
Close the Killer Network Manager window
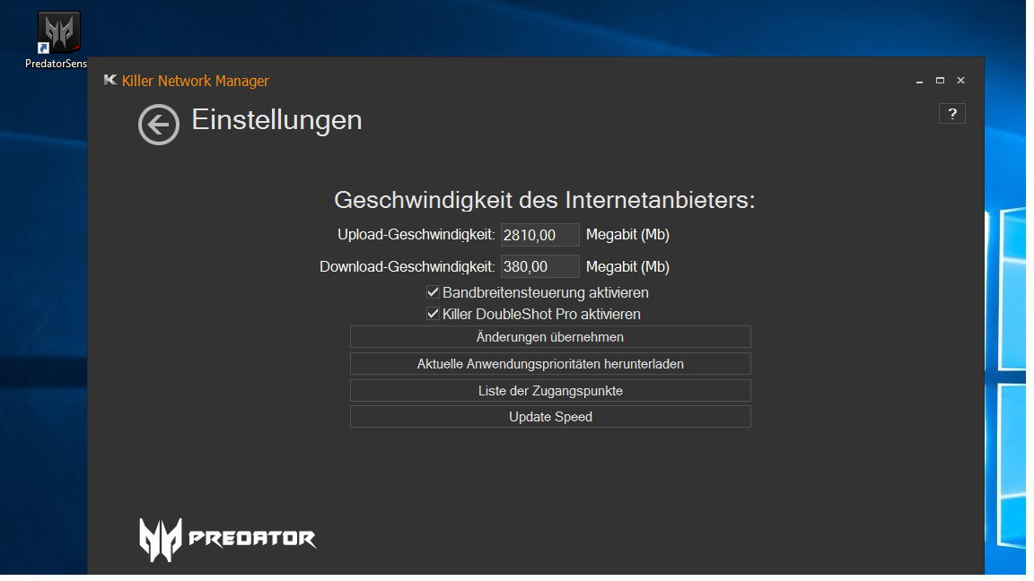coord(960,81)
